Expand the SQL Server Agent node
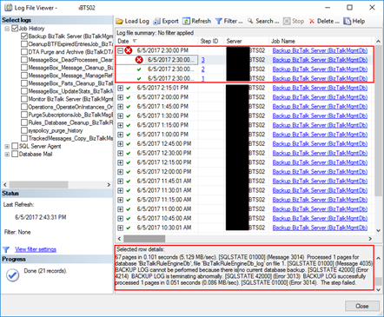The image size is (384, 317). (x=7, y=146)
